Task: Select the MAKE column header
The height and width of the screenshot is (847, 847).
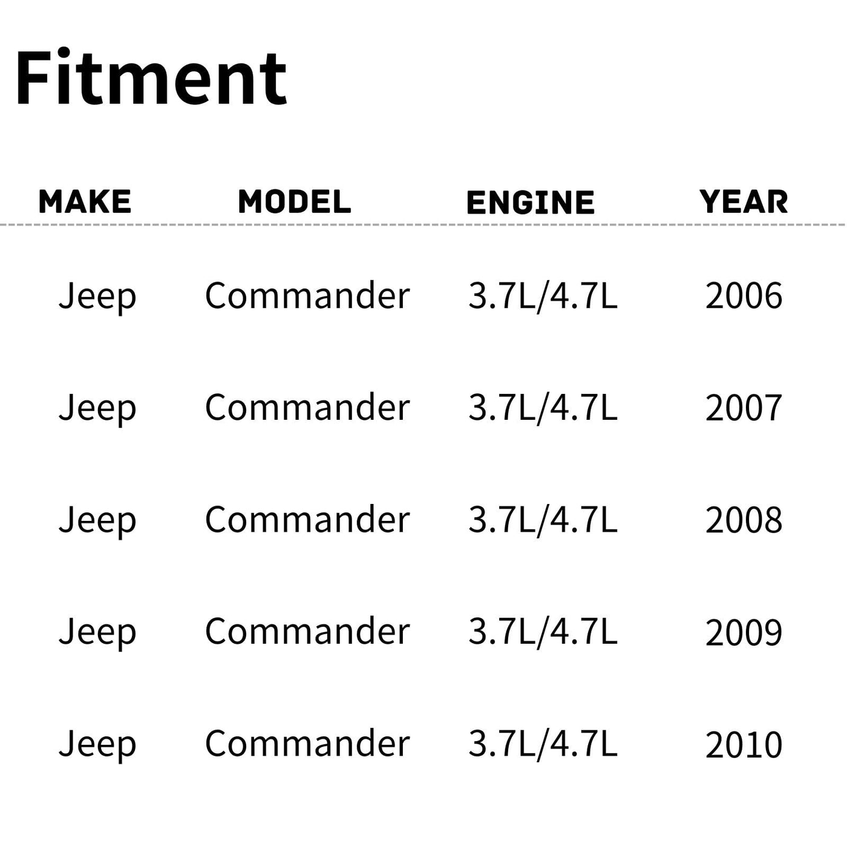Action: [x=85, y=202]
